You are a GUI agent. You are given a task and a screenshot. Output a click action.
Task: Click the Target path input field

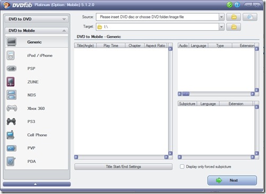point(158,27)
